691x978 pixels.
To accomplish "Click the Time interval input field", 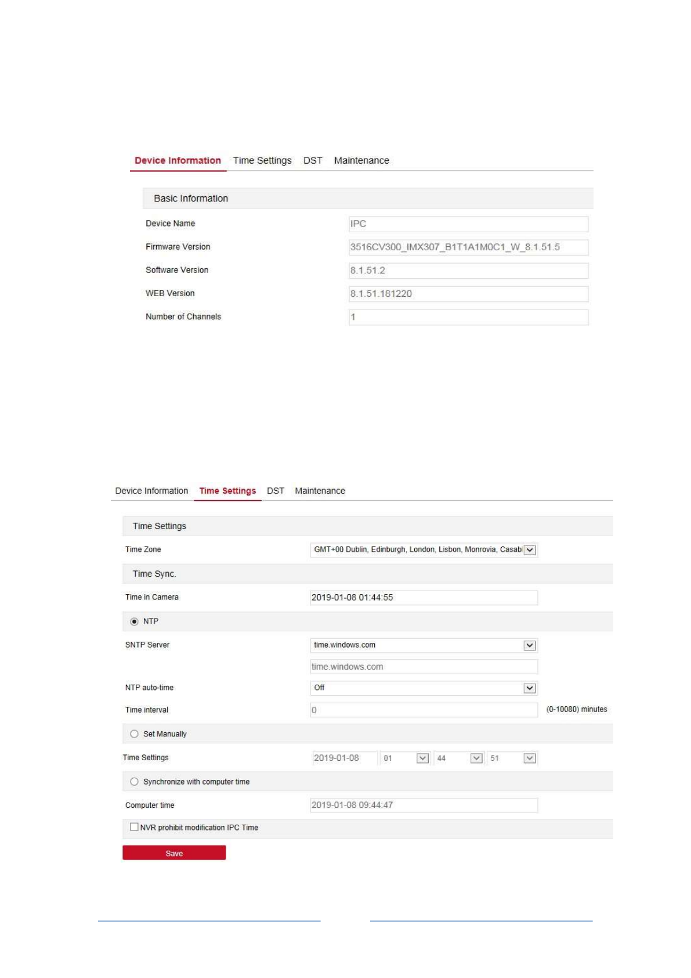I will [x=424, y=710].
